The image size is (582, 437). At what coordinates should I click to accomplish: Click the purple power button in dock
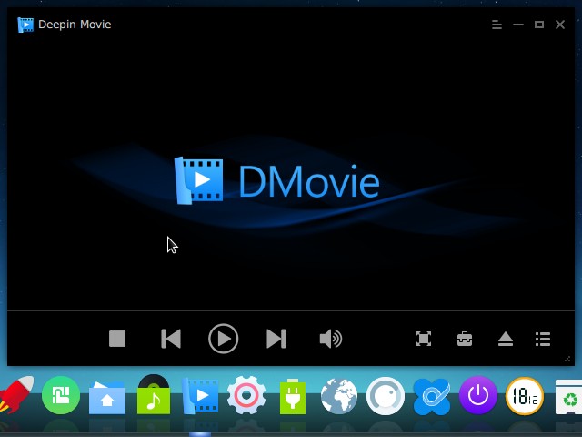(x=478, y=395)
